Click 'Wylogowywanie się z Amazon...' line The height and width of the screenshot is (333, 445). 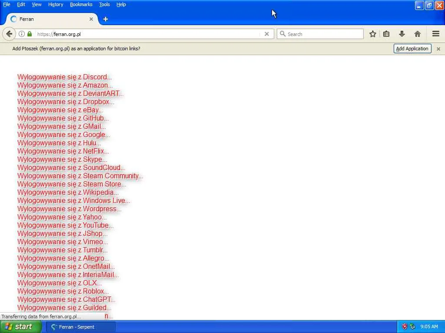[x=65, y=85]
